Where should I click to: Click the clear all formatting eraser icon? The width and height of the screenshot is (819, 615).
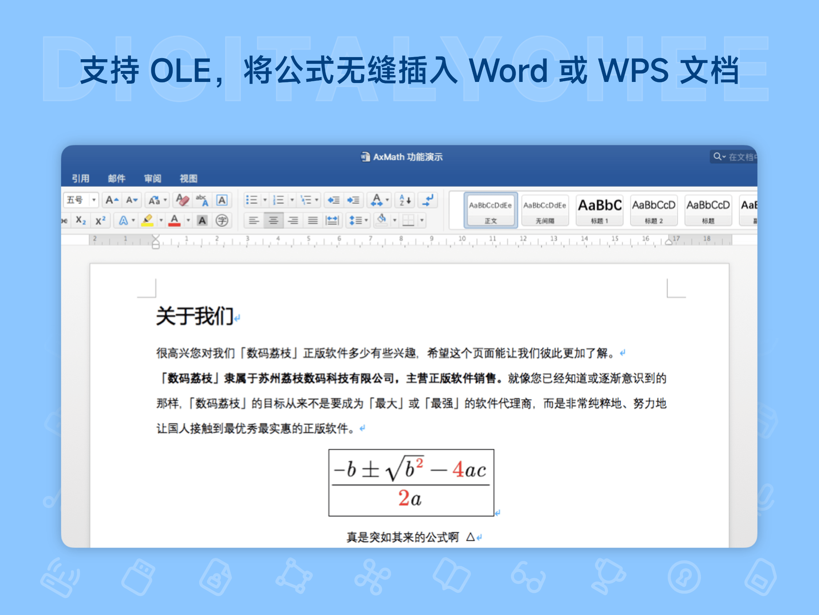(183, 200)
